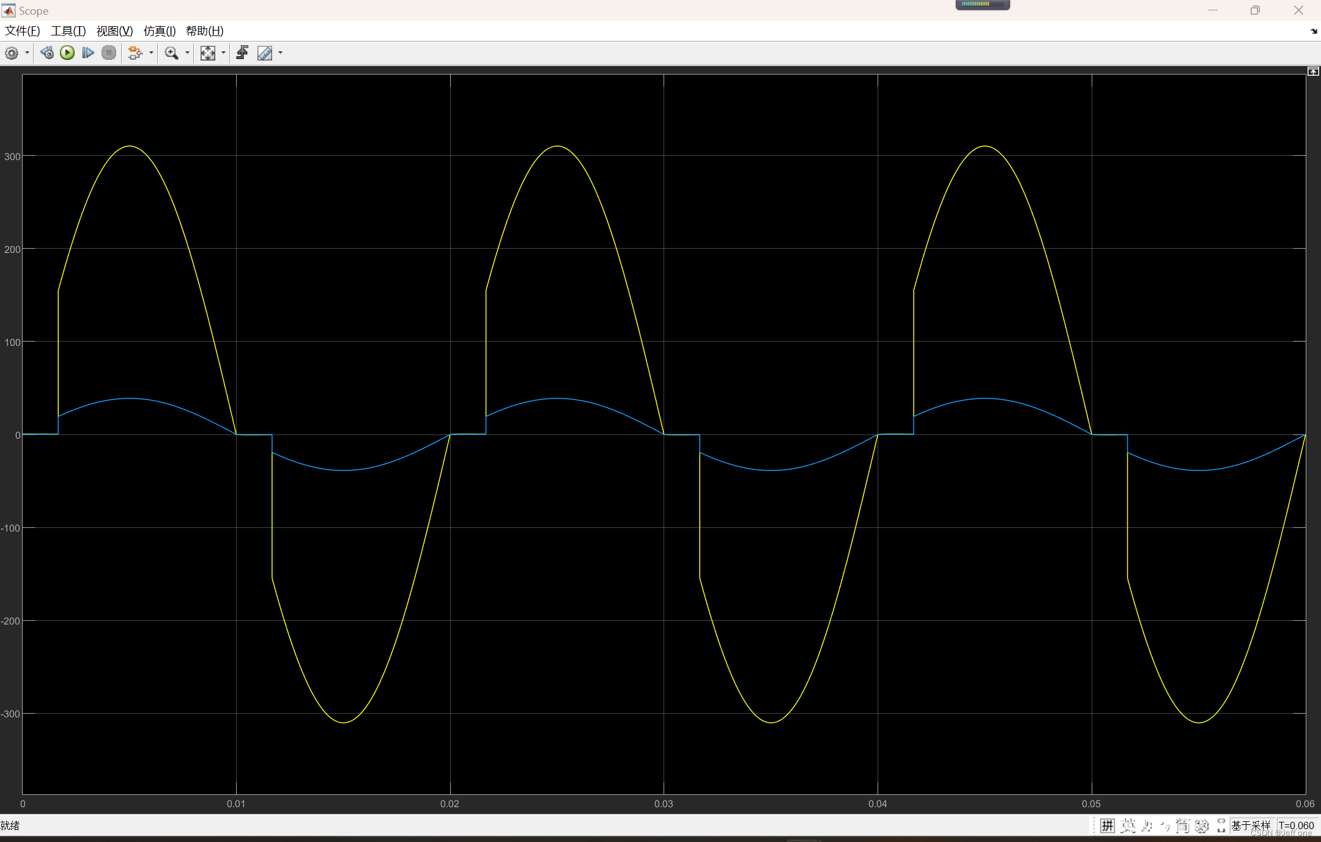Toggle the 英 input language indicator
This screenshot has height=842, width=1321.
tap(1128, 826)
